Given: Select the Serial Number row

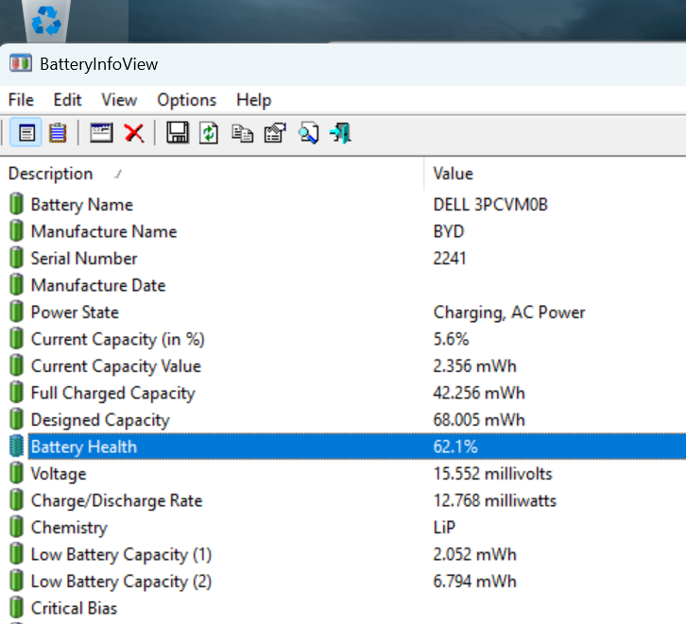Looking at the screenshot, I should (343, 259).
